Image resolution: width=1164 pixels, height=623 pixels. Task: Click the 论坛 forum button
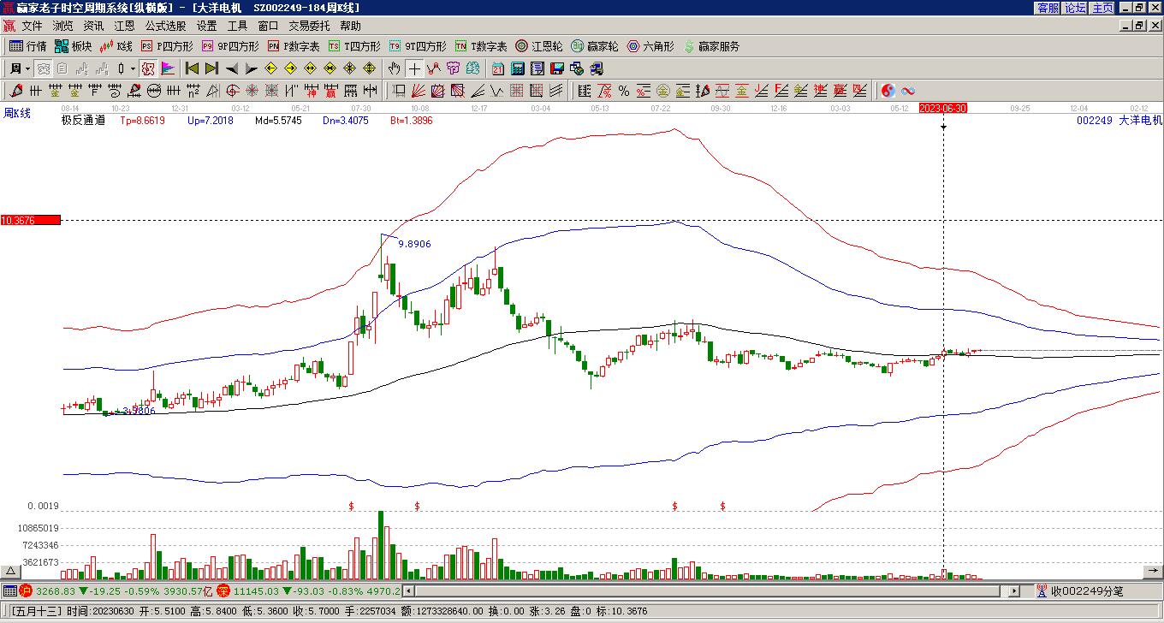pyautogui.click(x=1075, y=8)
